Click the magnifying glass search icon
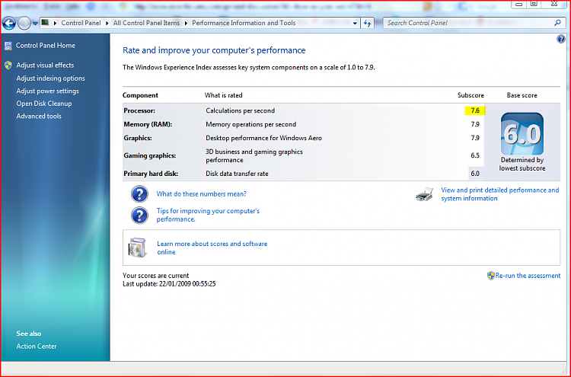The width and height of the screenshot is (571, 377). coord(557,23)
